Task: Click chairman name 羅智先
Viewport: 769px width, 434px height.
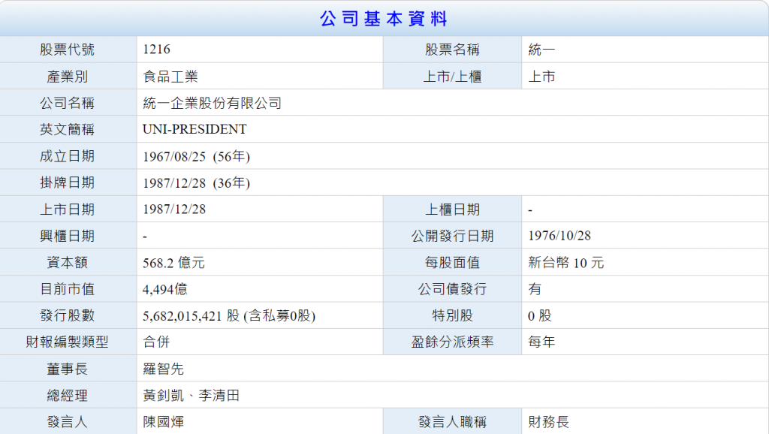Action: click(x=163, y=369)
